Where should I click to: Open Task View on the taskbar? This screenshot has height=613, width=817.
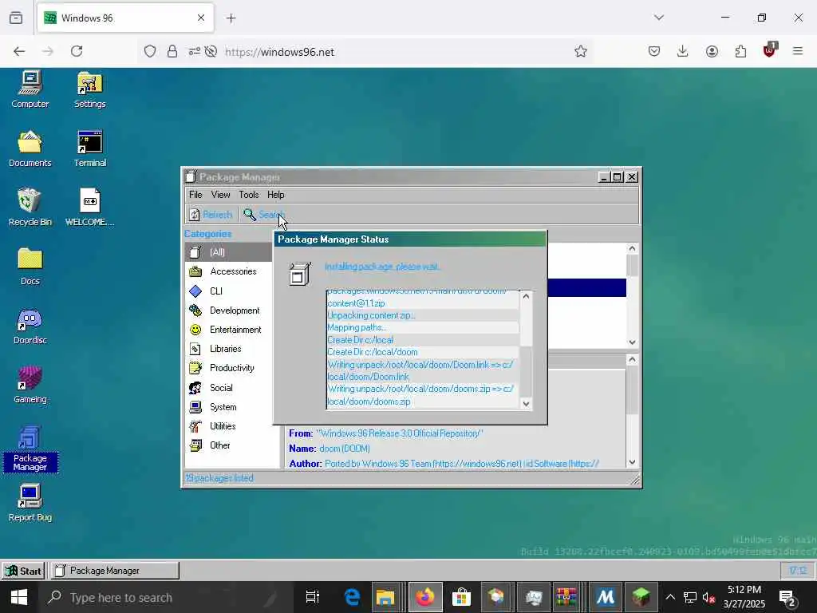coord(313,597)
